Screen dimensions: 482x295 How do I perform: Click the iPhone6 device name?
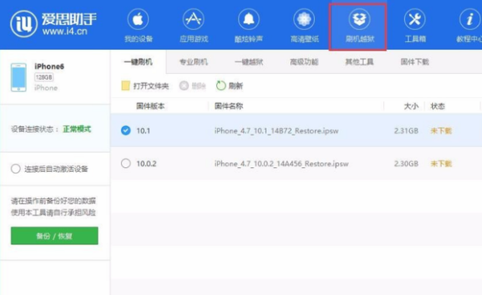point(49,67)
